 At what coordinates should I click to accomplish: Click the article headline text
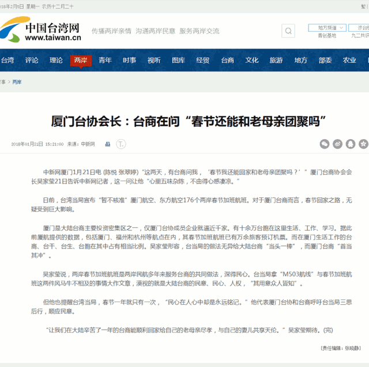[x=189, y=121]
